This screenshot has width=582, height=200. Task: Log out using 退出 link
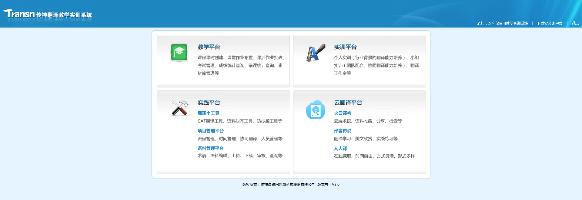(x=575, y=23)
